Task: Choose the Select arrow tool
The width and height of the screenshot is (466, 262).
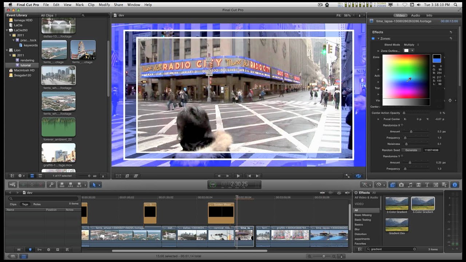Action: tap(94, 185)
